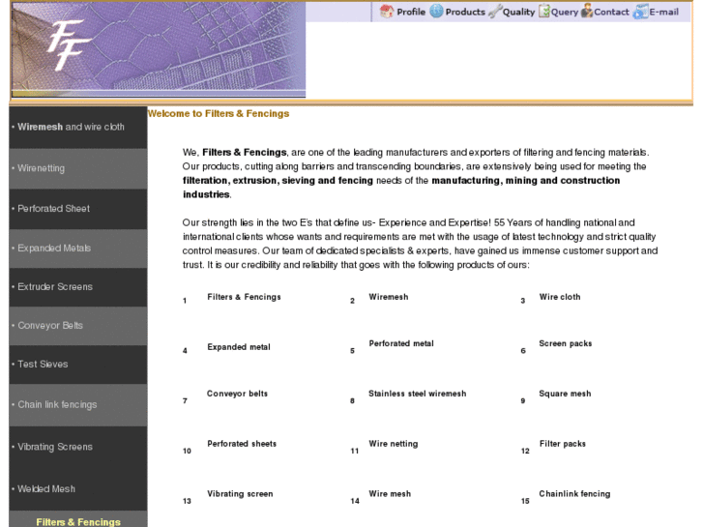Click product 9 Square mesh
Screen dimensions: 703x527
pos(565,394)
